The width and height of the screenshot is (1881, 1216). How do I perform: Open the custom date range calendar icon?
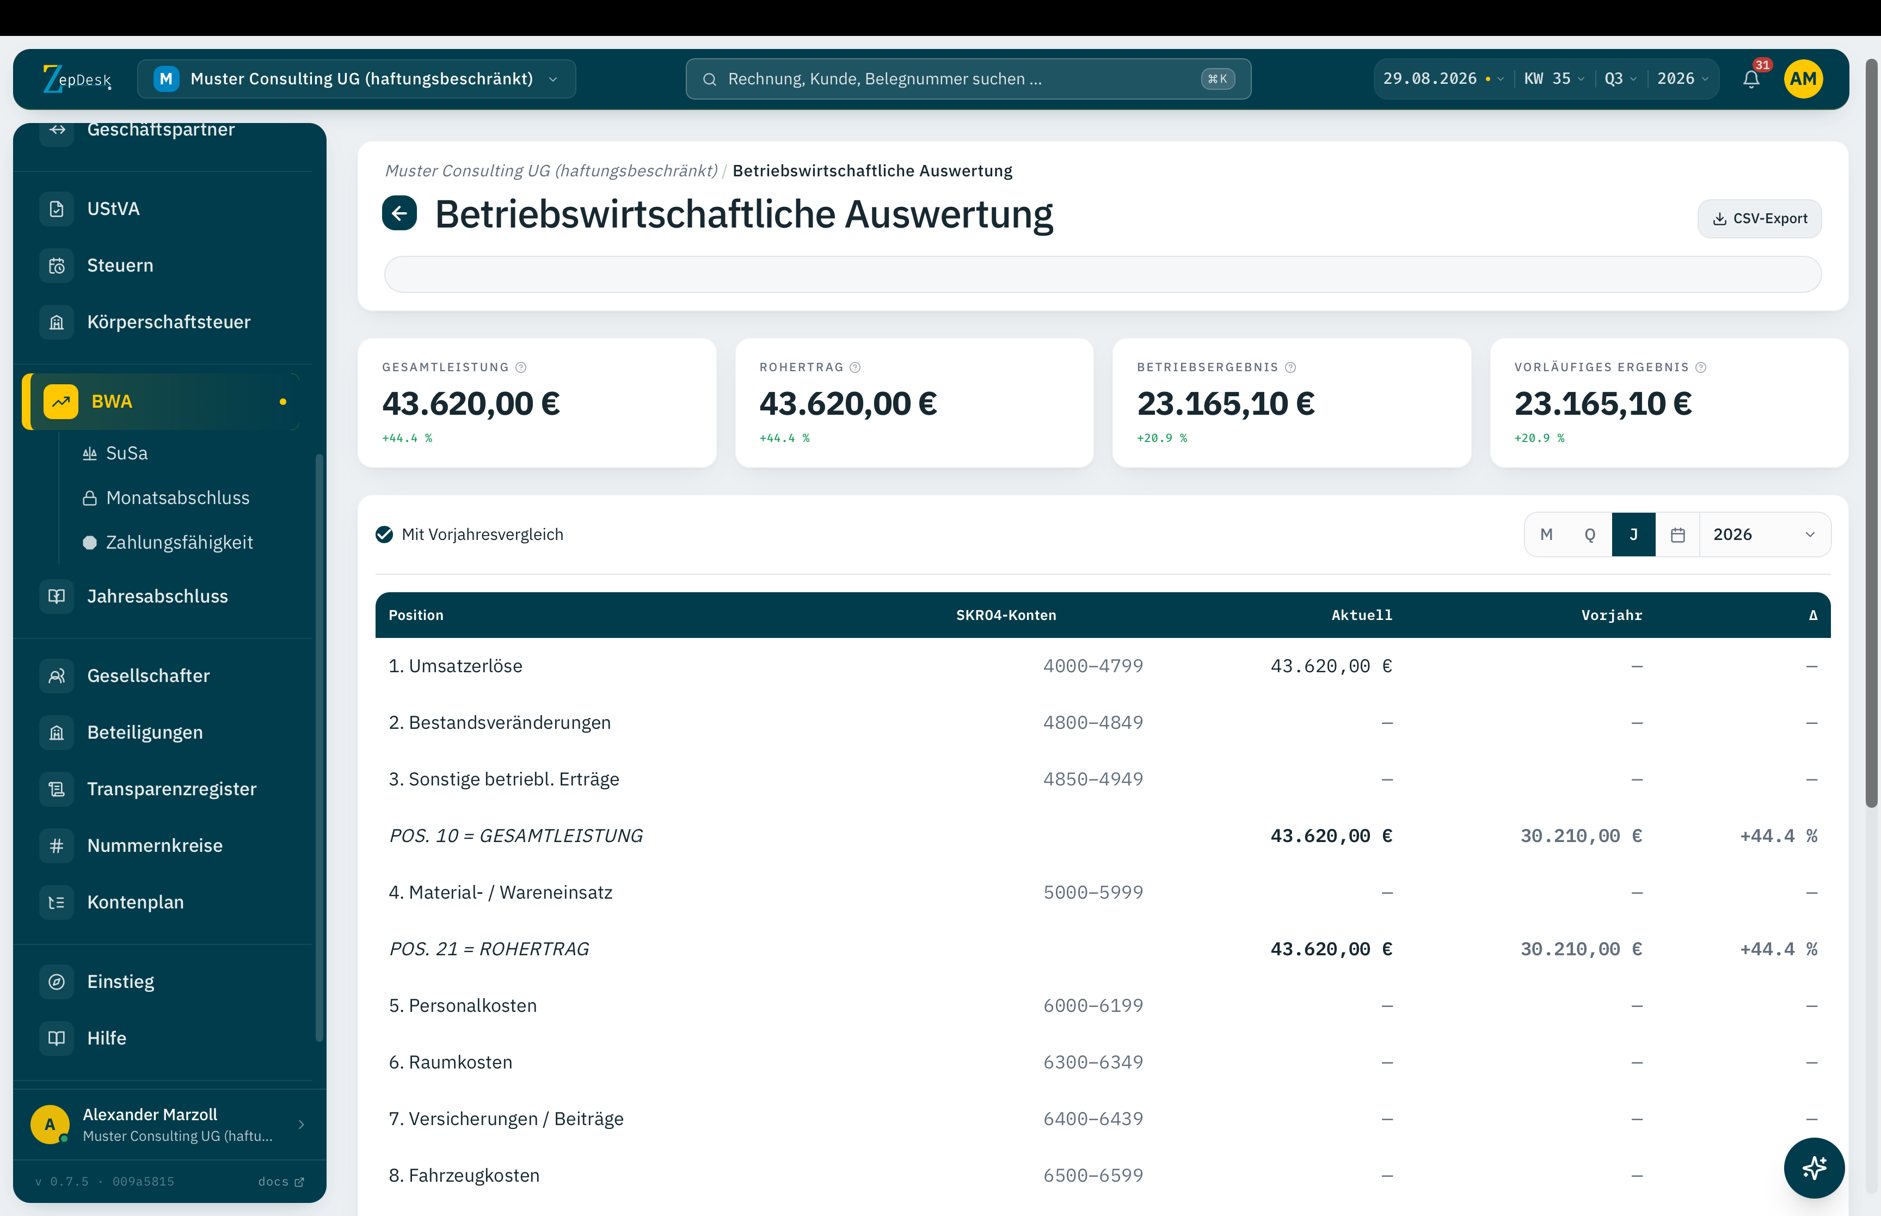pyautogui.click(x=1677, y=535)
